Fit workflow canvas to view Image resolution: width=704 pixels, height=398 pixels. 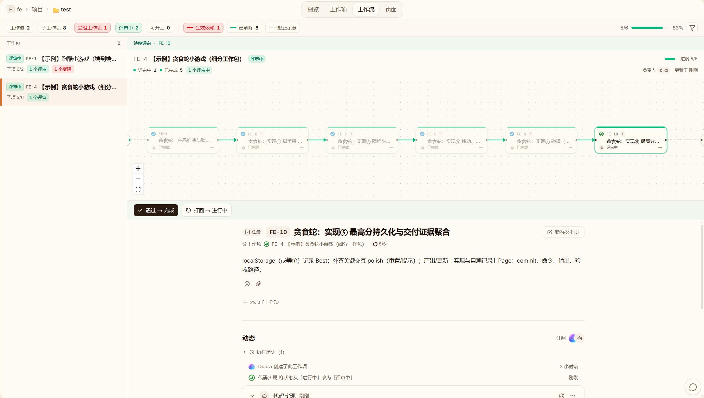pos(138,189)
